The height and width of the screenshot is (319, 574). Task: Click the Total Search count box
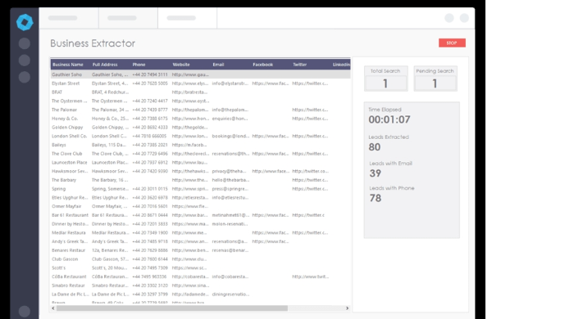tap(386, 83)
